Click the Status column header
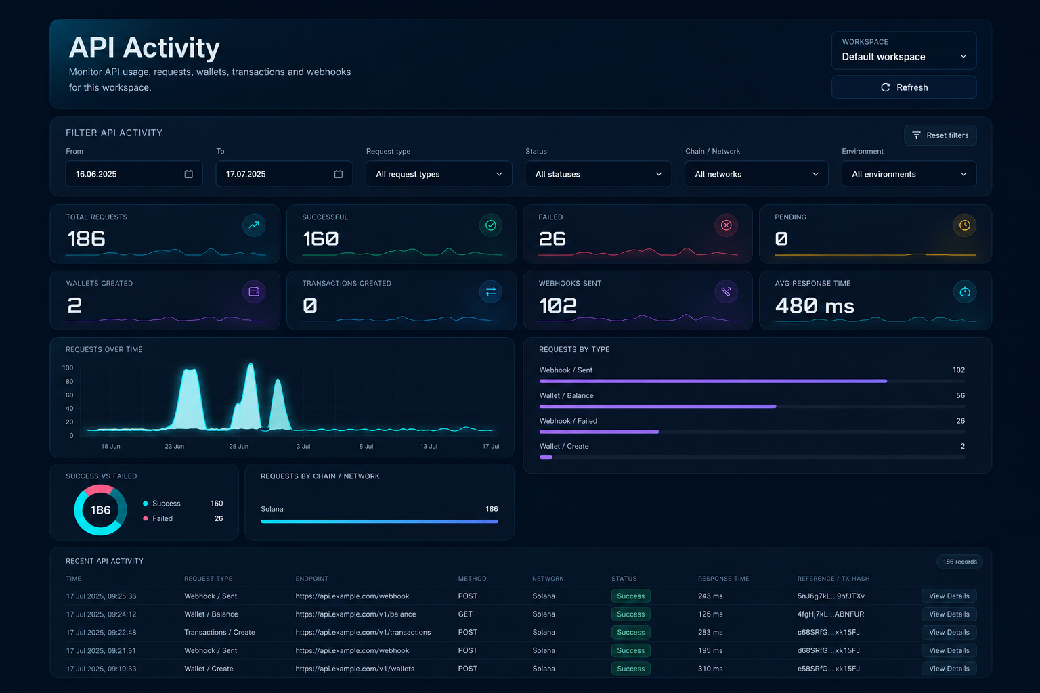The image size is (1040, 693). pos(624,579)
